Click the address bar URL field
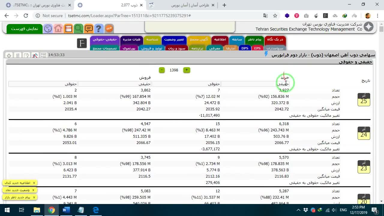 (150, 16)
